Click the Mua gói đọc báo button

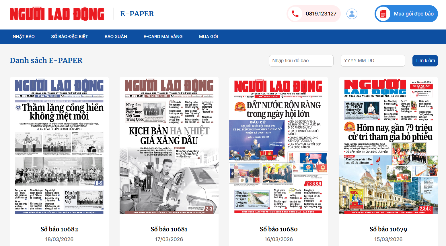click(x=406, y=13)
